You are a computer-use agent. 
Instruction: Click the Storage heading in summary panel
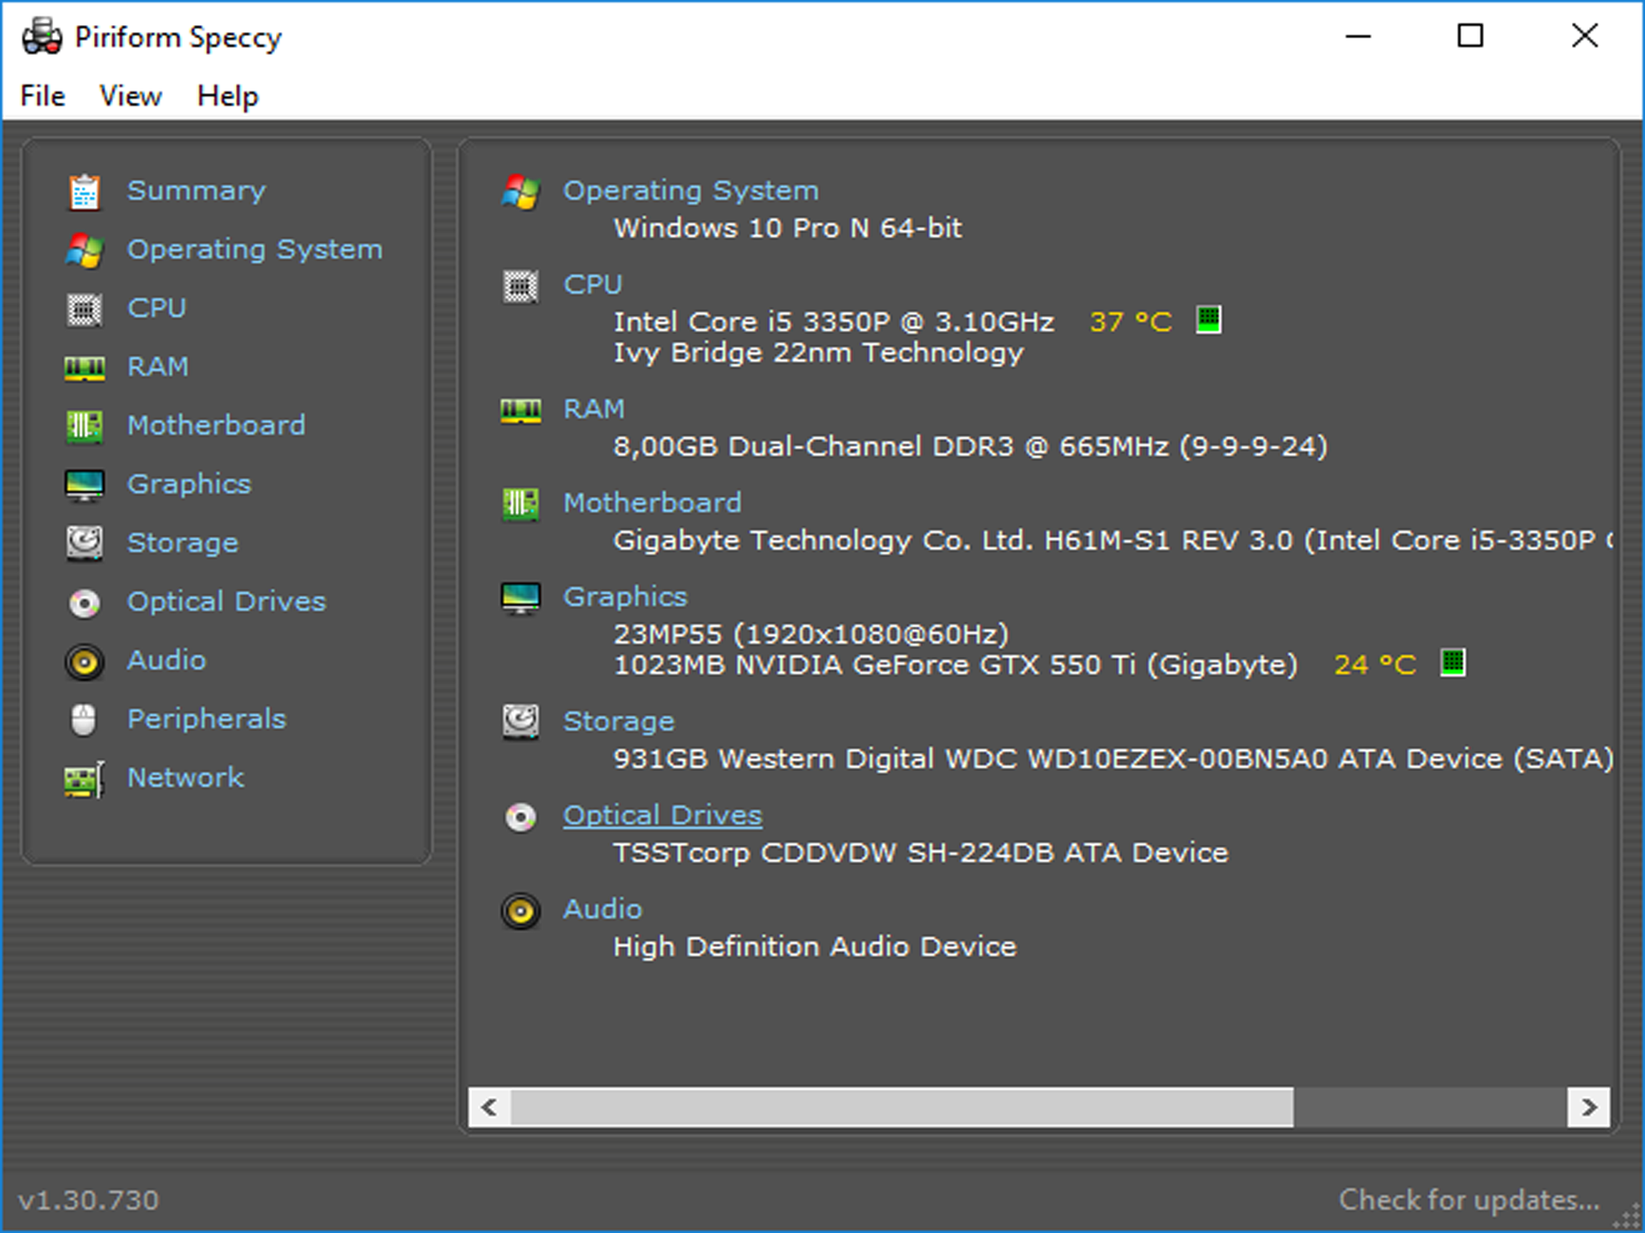pyautogui.click(x=618, y=721)
